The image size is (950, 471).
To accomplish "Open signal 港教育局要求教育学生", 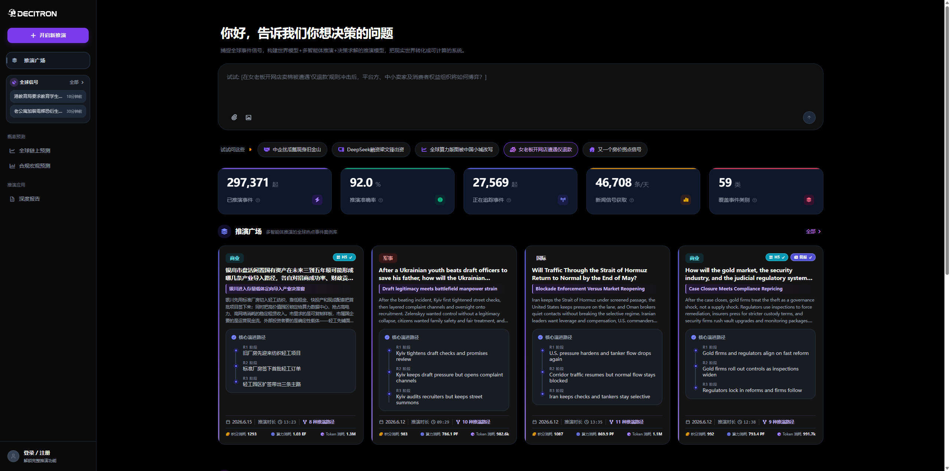I will [x=48, y=96].
